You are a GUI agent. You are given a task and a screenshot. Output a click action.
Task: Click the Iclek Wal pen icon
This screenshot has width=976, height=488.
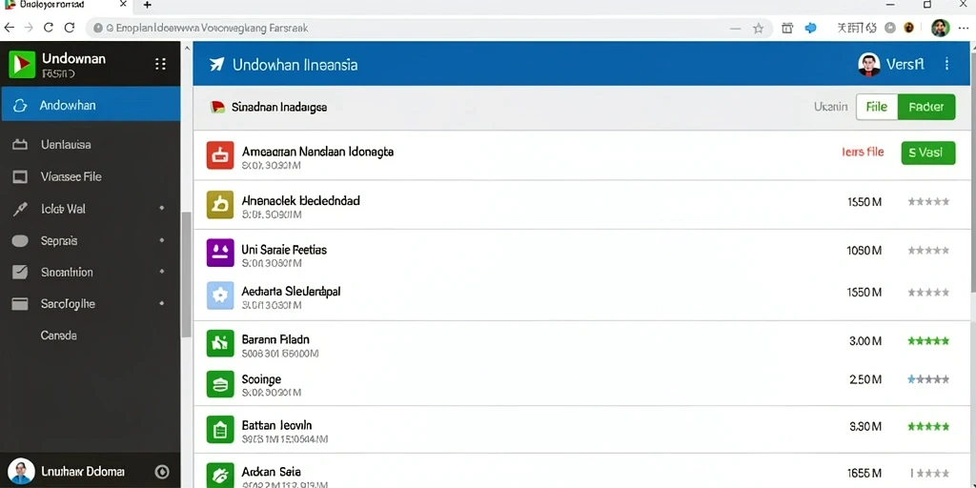coord(20,209)
